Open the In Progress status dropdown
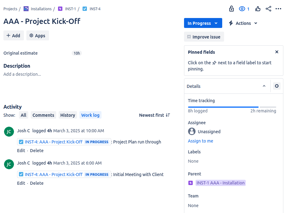288x213 pixels. click(203, 23)
